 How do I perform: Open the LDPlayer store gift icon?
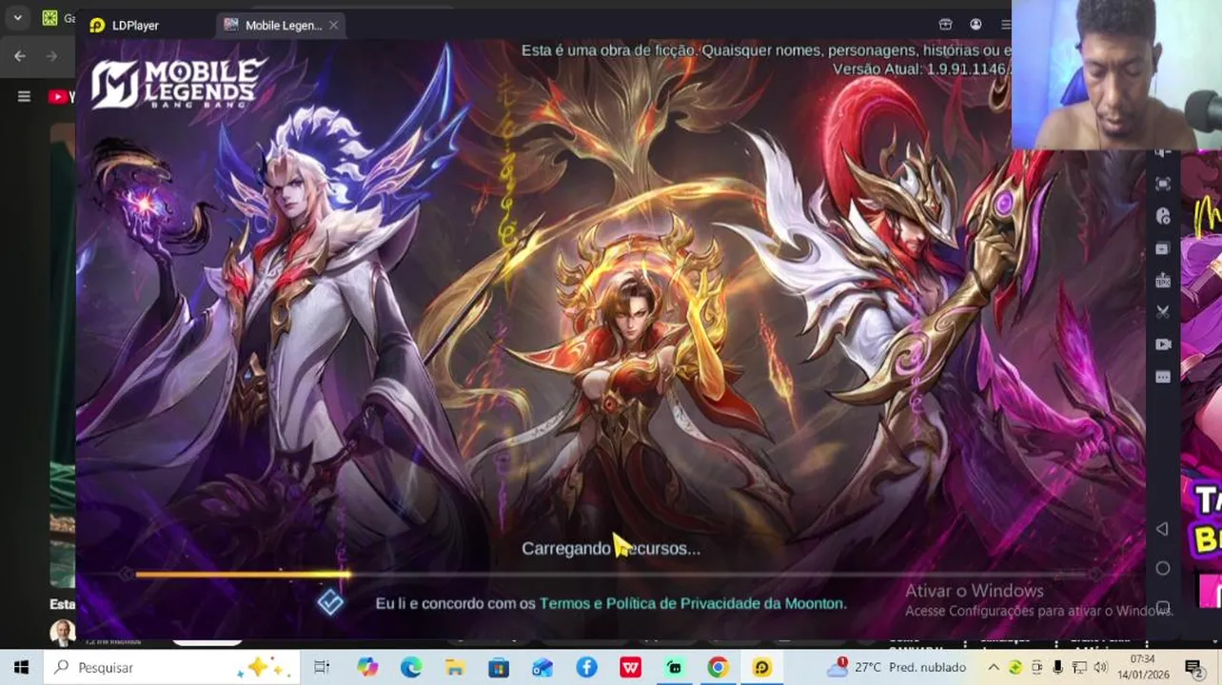coord(945,25)
